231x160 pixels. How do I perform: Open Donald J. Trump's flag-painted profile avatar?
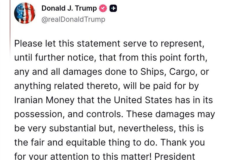(25, 13)
